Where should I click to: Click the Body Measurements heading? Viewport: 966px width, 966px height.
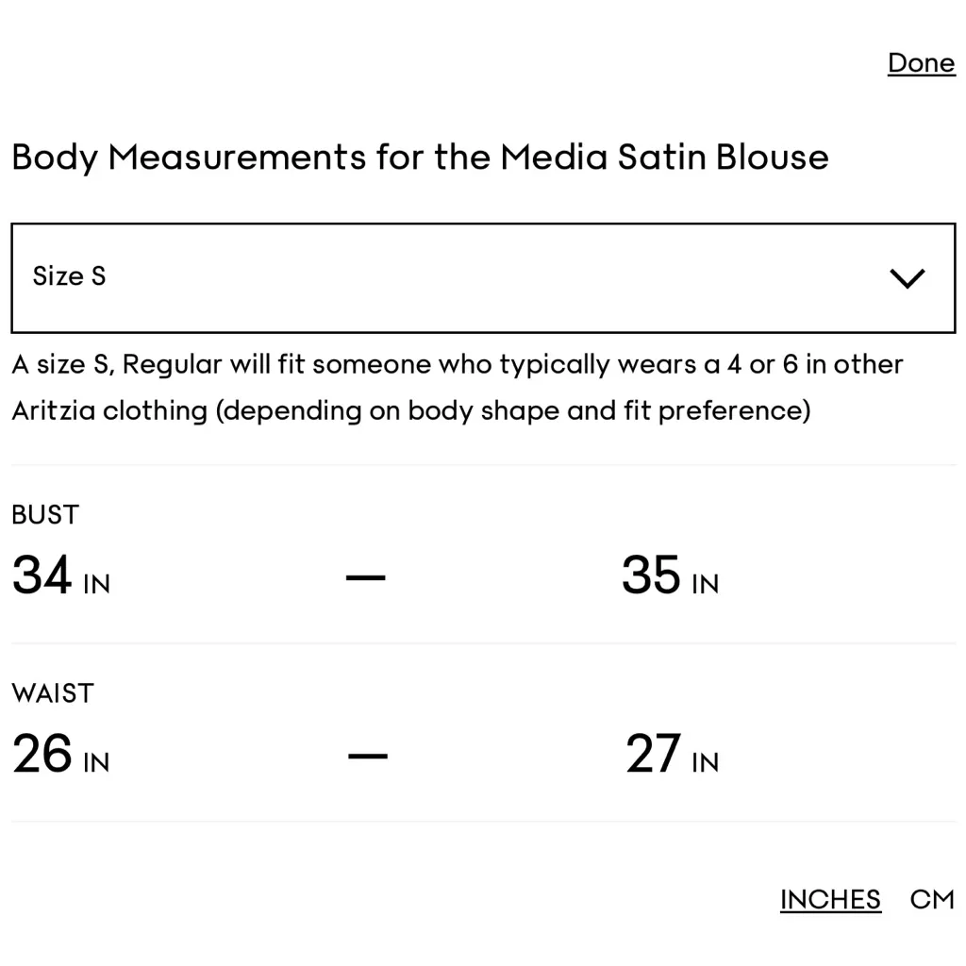click(420, 157)
